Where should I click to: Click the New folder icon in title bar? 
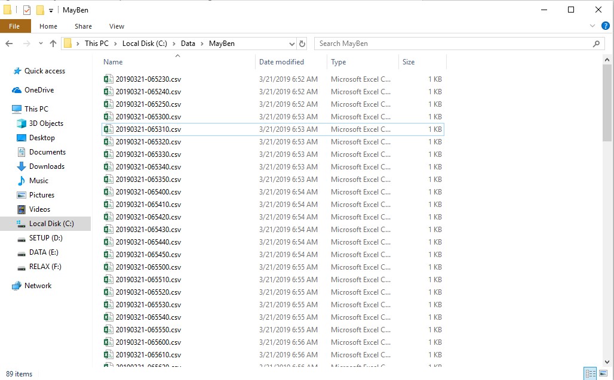click(x=40, y=10)
